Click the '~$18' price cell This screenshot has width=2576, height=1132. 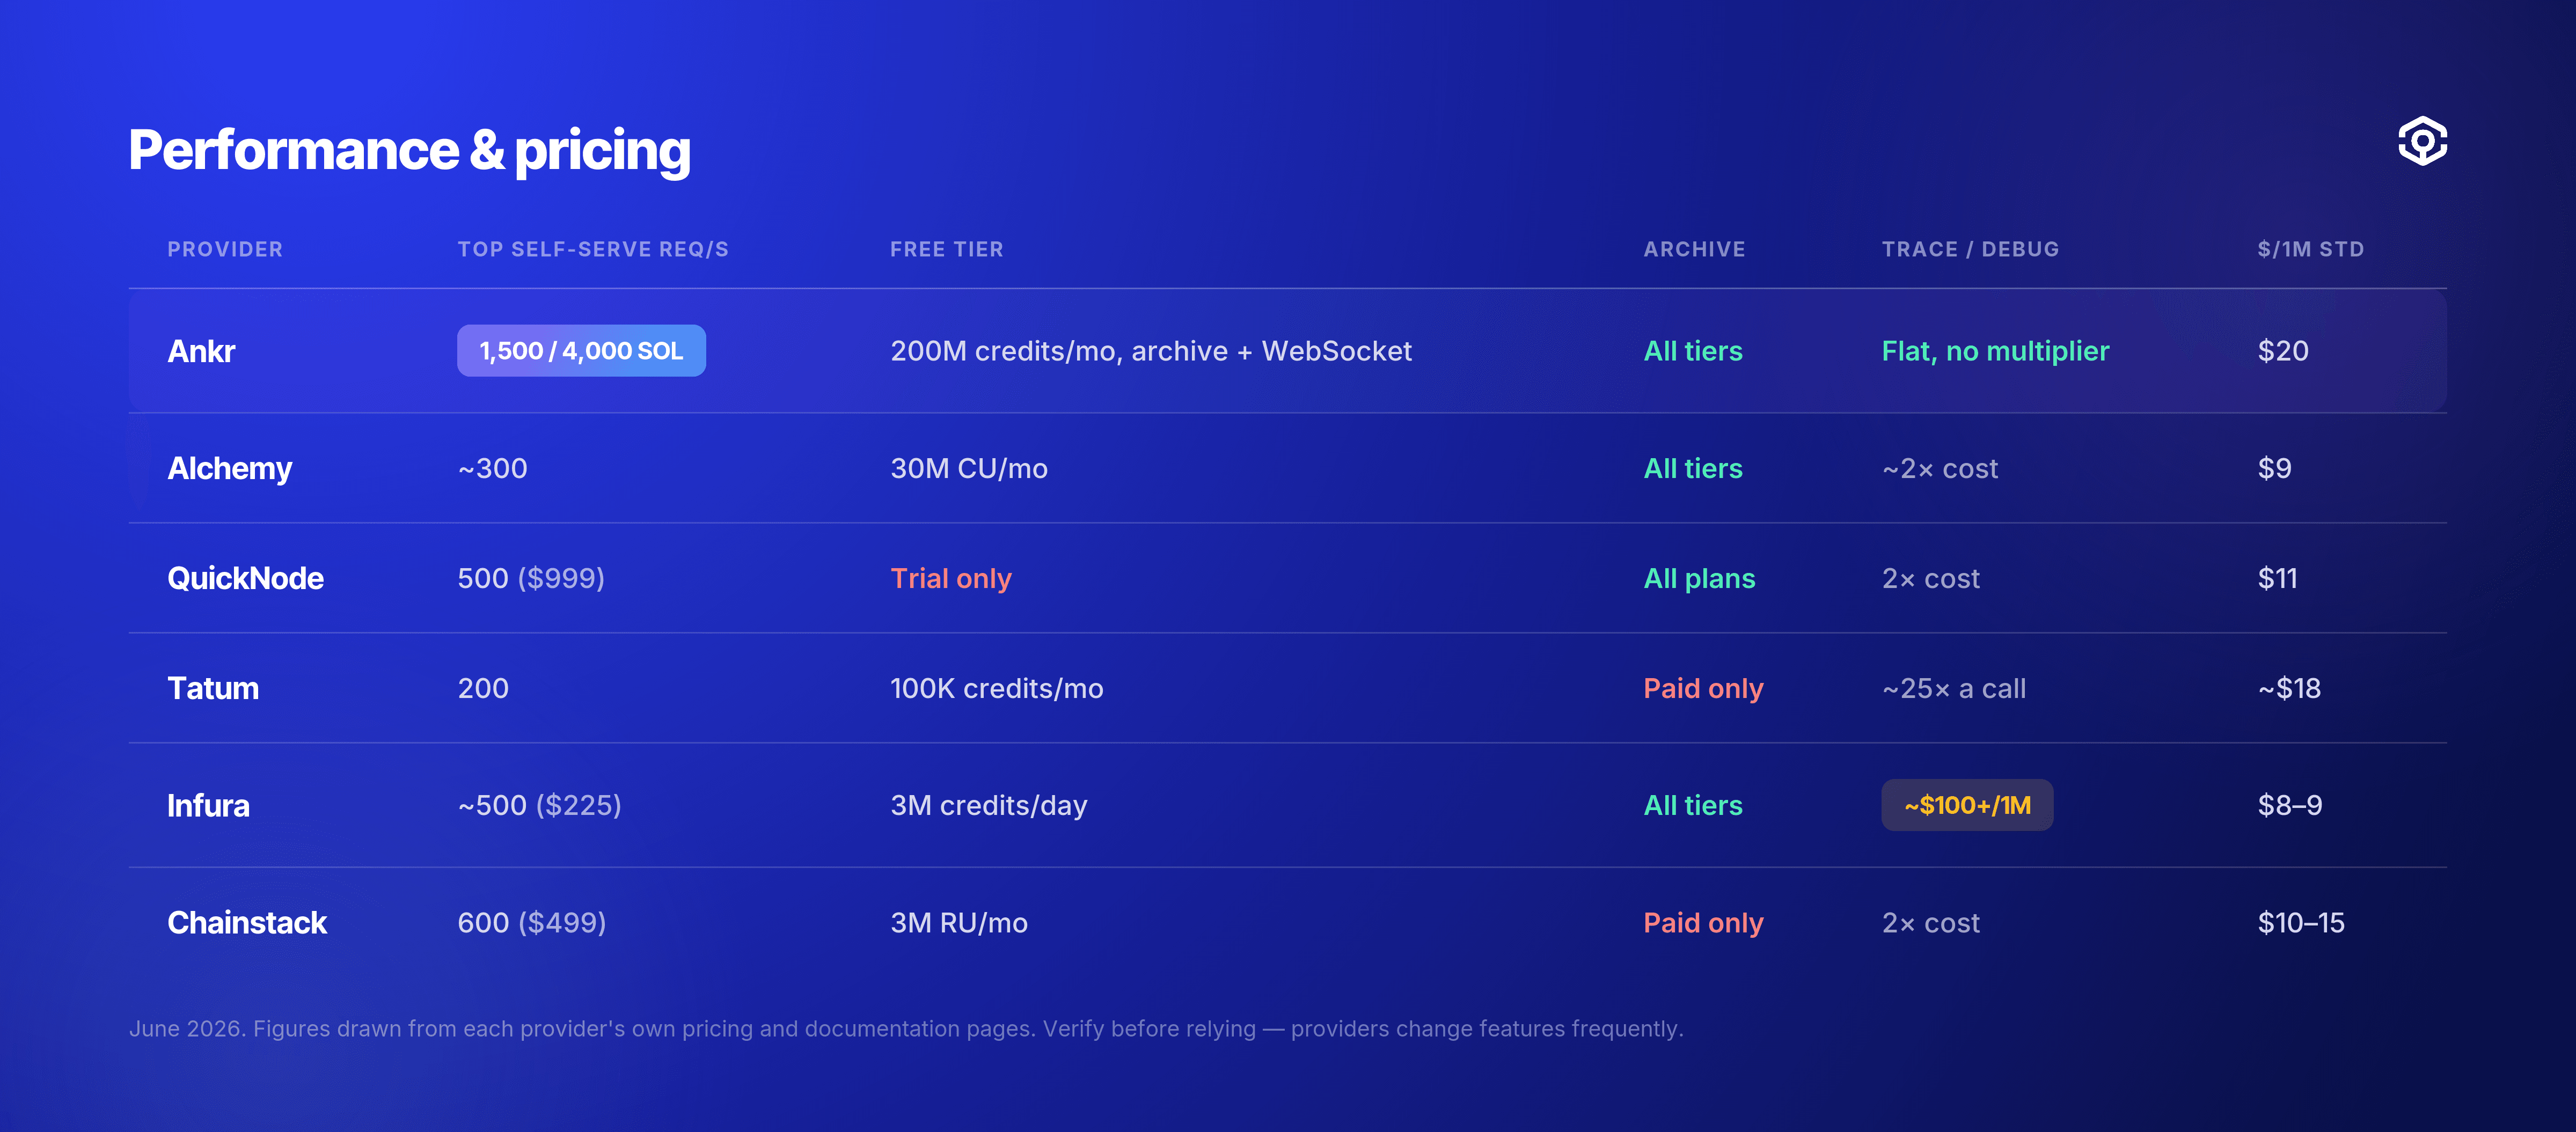pos(2289,689)
